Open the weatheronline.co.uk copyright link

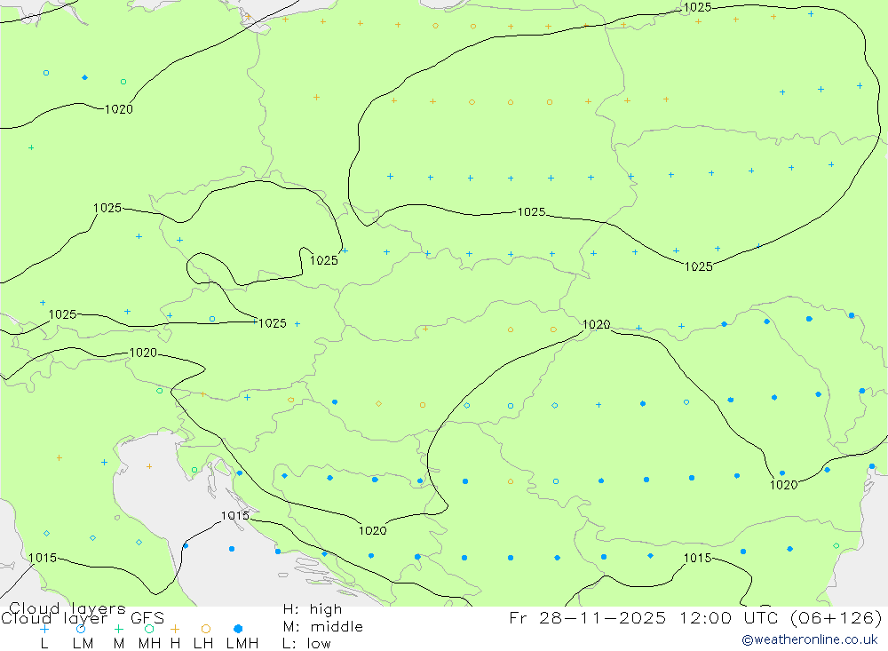coord(810,639)
